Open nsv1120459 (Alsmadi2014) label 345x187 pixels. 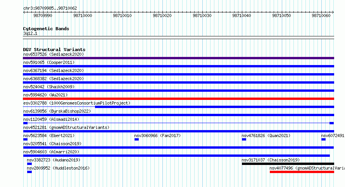coord(51,119)
